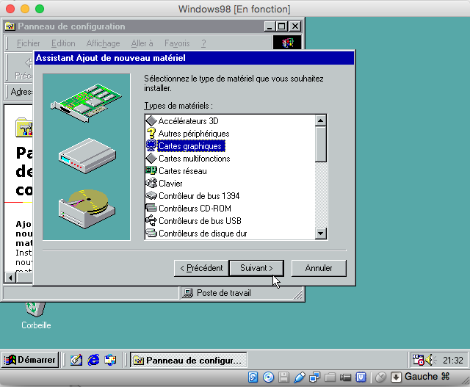Image resolution: width=470 pixels, height=387 pixels.
Task: Select "Autres périphériques" in the list
Action: click(194, 134)
